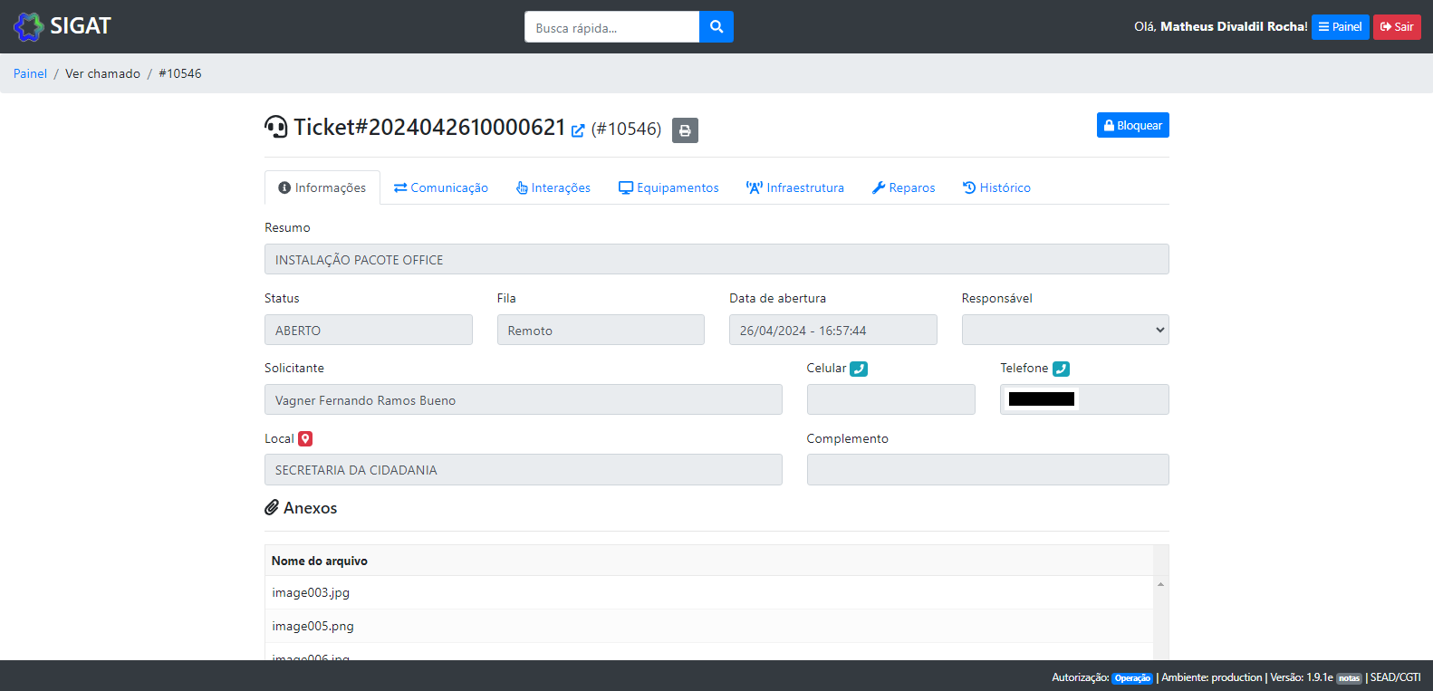The image size is (1433, 691).
Task: Click the print ticket icon
Action: coord(685,130)
